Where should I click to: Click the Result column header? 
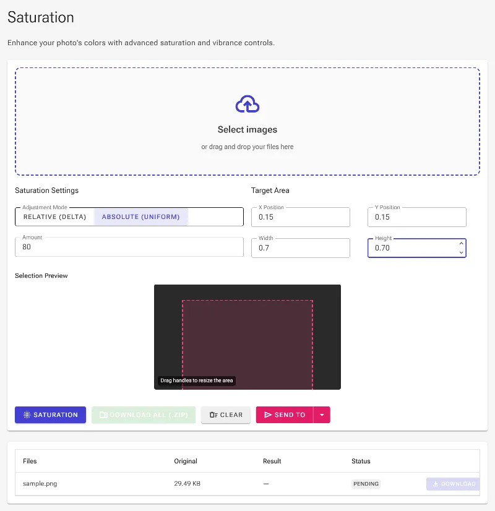[272, 461]
